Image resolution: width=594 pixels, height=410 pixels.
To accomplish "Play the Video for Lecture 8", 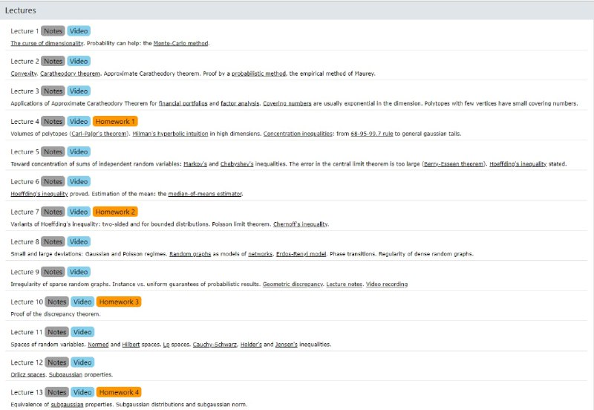I will pos(79,241).
